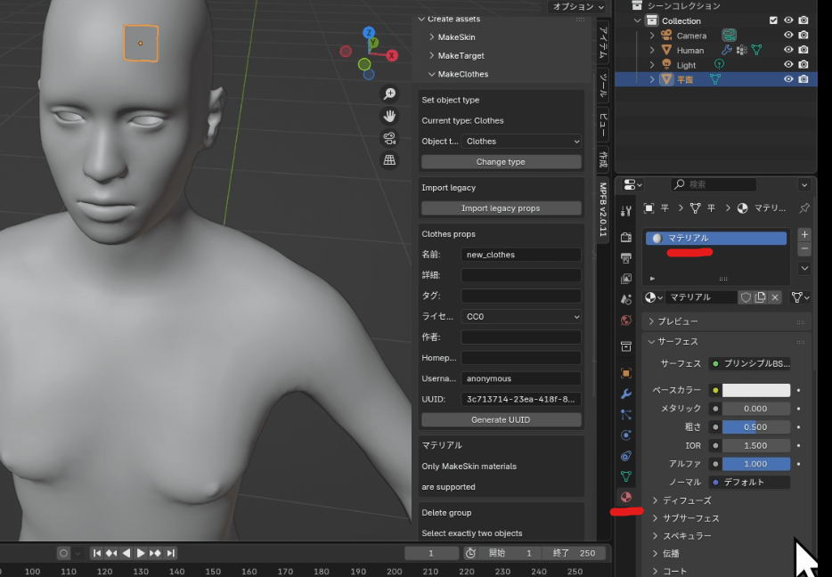Expand the プレビュー panel
Screen dimensions: 832x577
[x=678, y=321]
